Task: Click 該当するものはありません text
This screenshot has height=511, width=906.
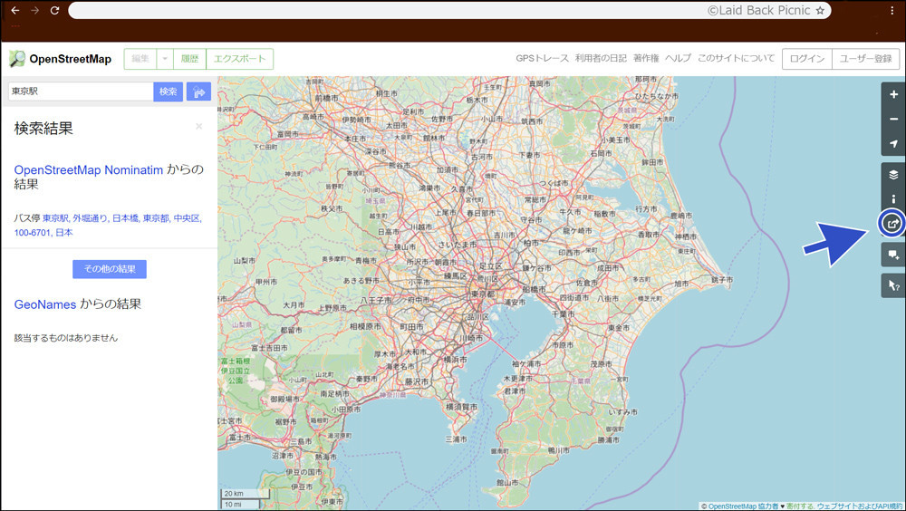Action: pyautogui.click(x=66, y=338)
